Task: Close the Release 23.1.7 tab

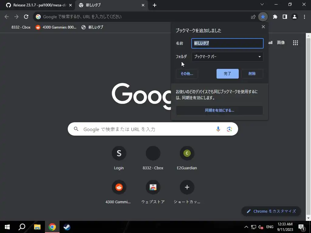Action: point(70,5)
